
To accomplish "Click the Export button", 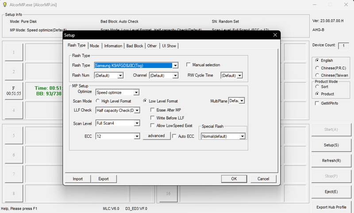I will click(x=104, y=179).
